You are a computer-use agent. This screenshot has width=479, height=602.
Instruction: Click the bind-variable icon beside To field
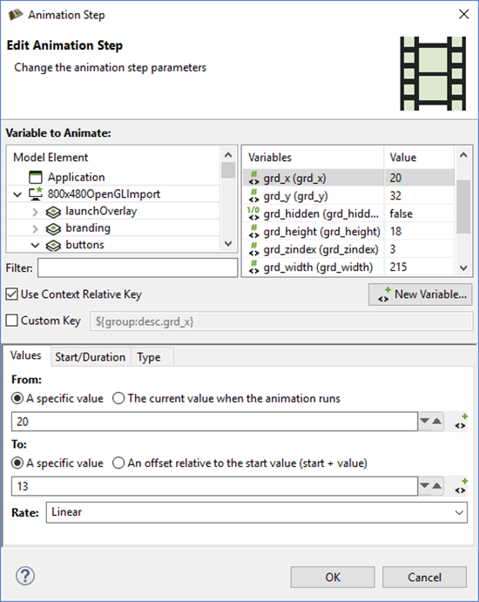click(461, 486)
